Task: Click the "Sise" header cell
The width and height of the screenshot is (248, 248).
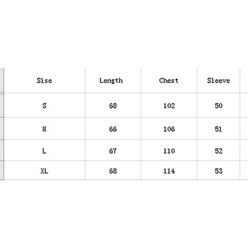Action: pyautogui.click(x=44, y=81)
